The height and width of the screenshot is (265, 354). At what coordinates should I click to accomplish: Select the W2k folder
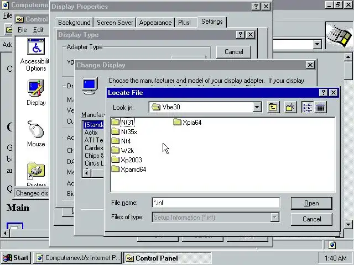[x=123, y=151]
